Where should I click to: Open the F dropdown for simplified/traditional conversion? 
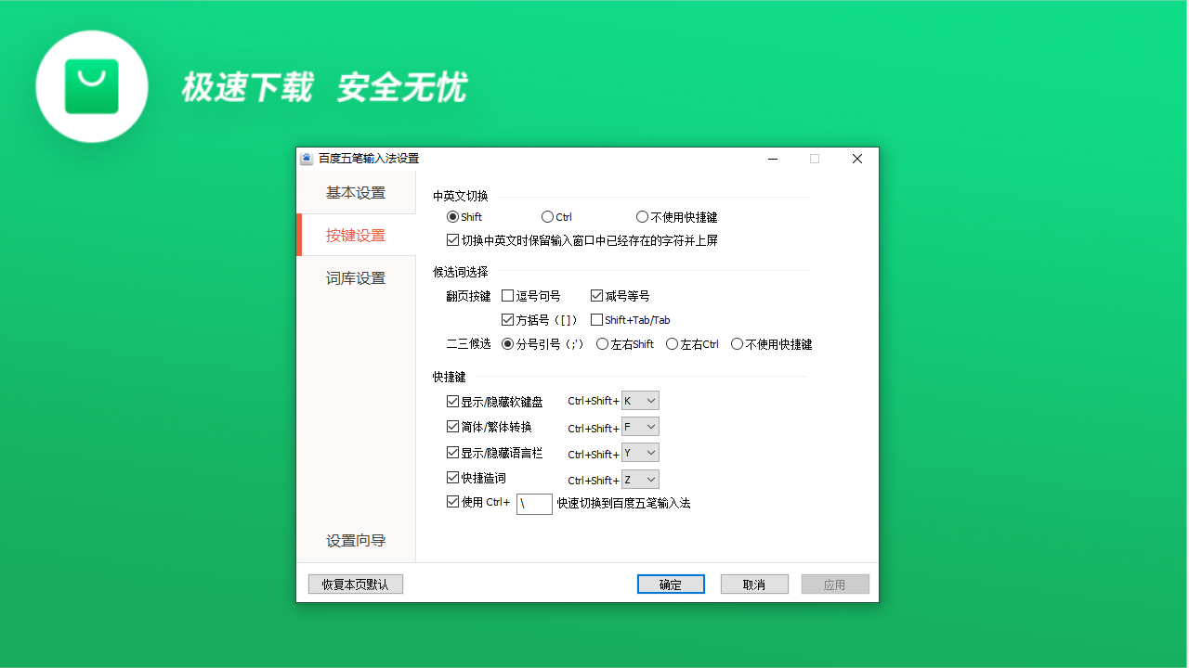tap(640, 427)
